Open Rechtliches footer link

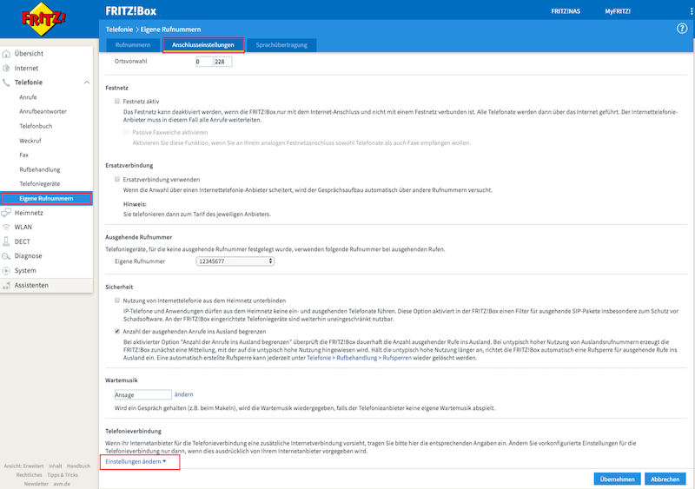pos(30,475)
